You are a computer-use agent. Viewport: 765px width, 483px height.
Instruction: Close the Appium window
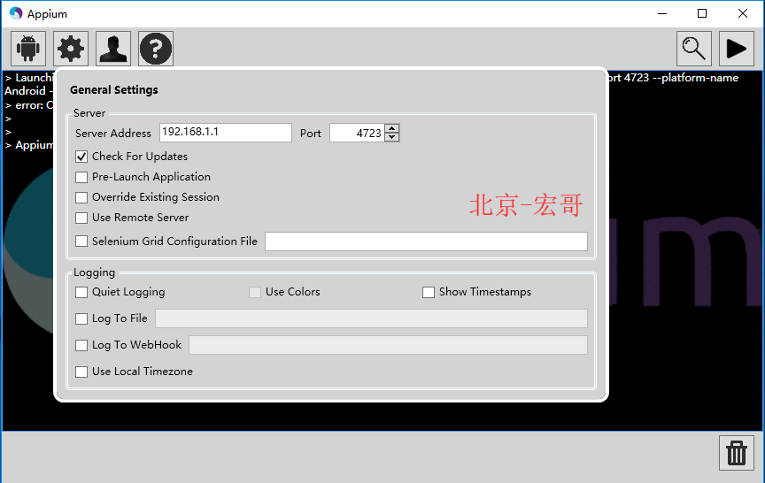(x=743, y=13)
